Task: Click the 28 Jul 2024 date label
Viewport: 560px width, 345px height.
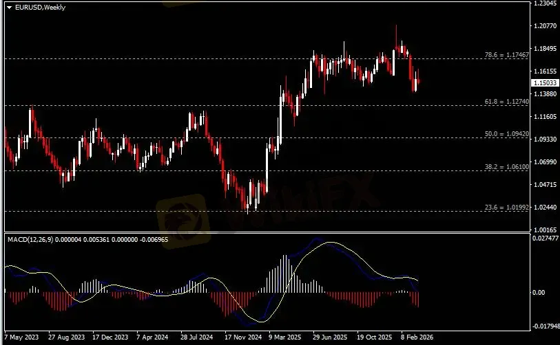Action: click(196, 337)
